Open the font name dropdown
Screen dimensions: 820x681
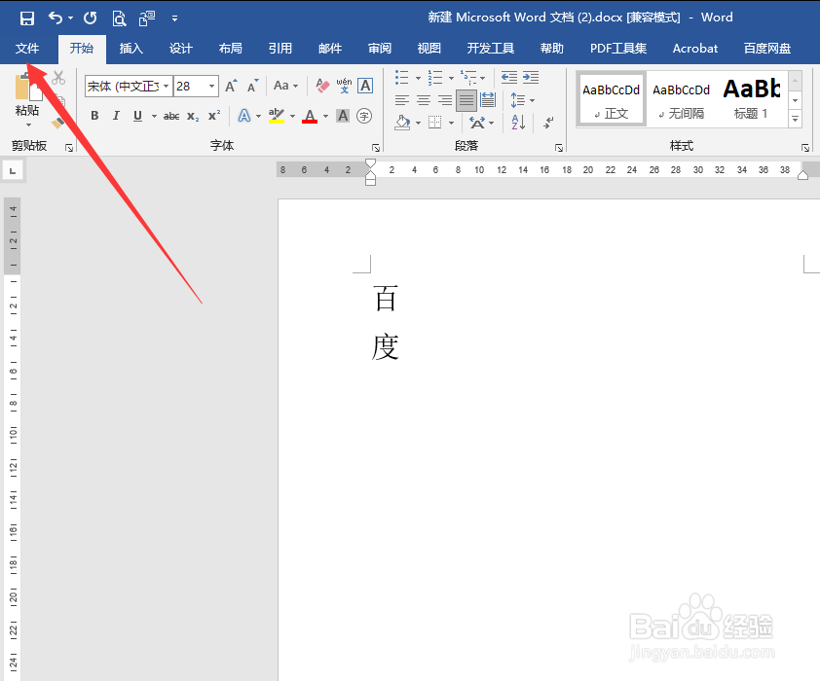167,86
